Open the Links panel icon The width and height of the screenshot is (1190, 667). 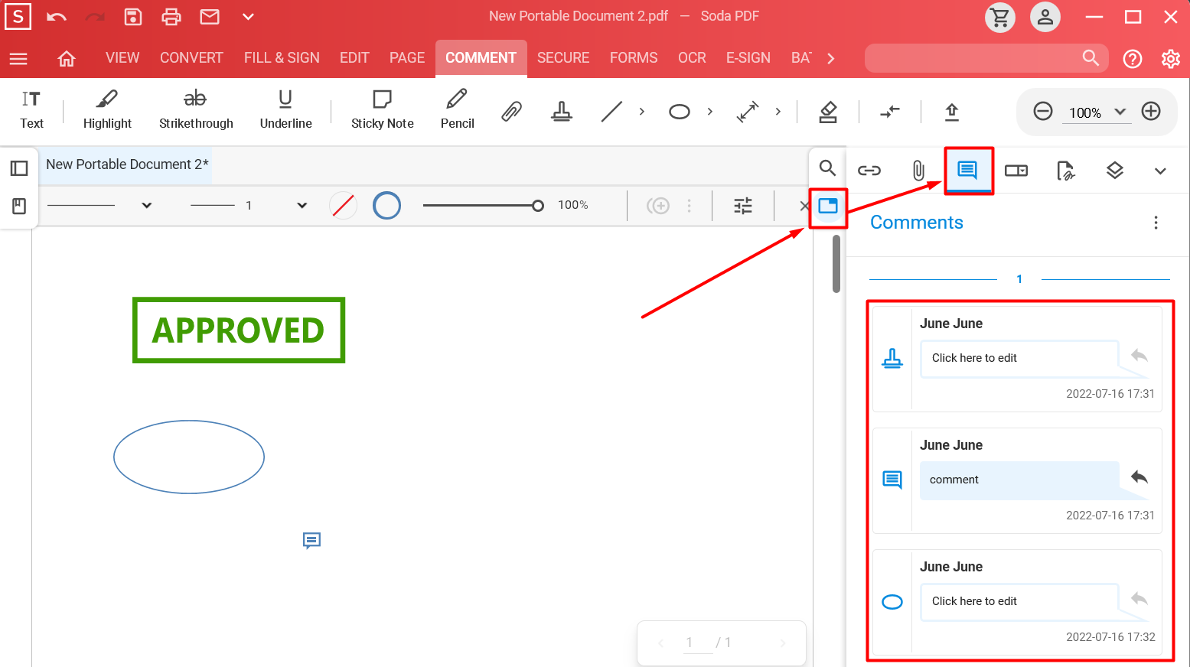[869, 171]
